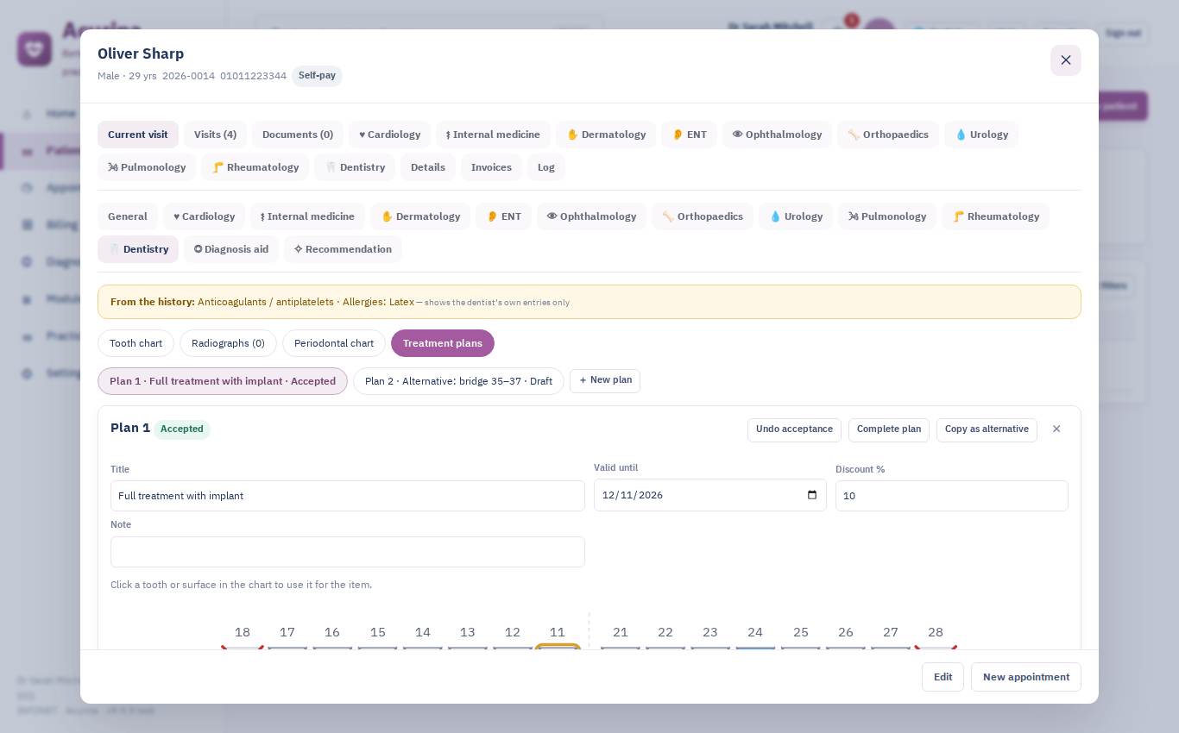Open the Visits (4) tab
The height and width of the screenshot is (733, 1179).
215,135
